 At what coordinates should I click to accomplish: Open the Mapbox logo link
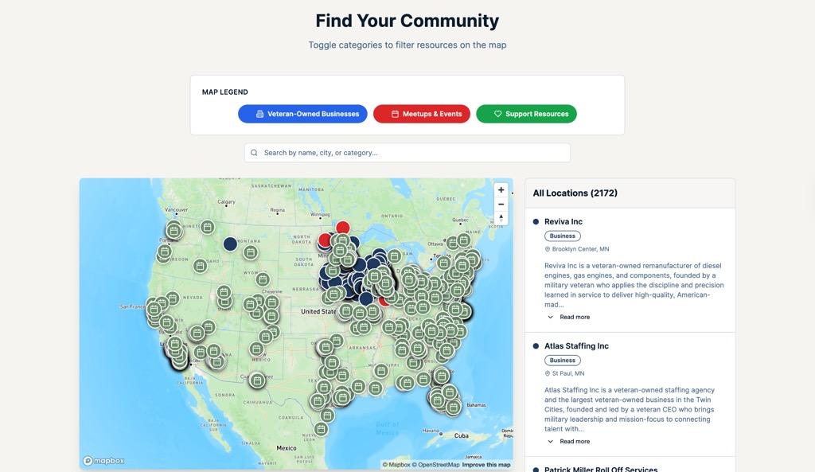click(x=104, y=461)
